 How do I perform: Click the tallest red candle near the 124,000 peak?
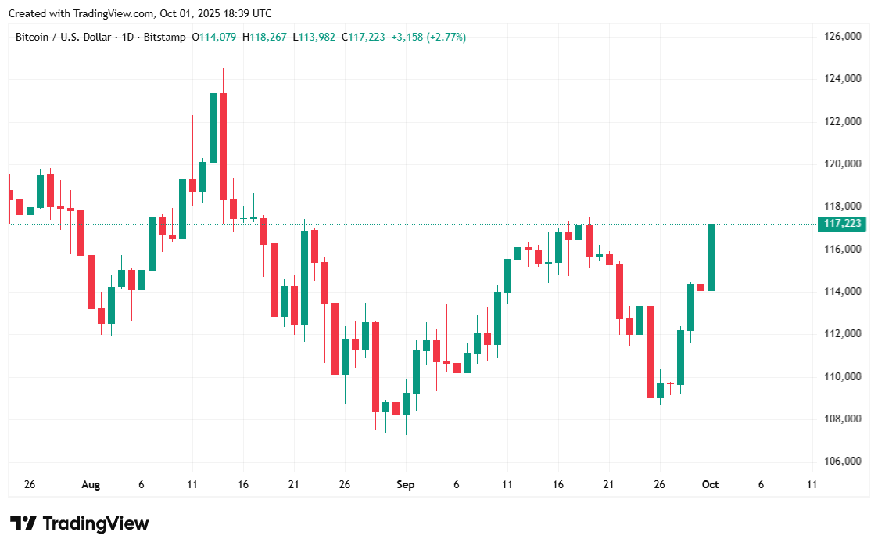pyautogui.click(x=223, y=146)
